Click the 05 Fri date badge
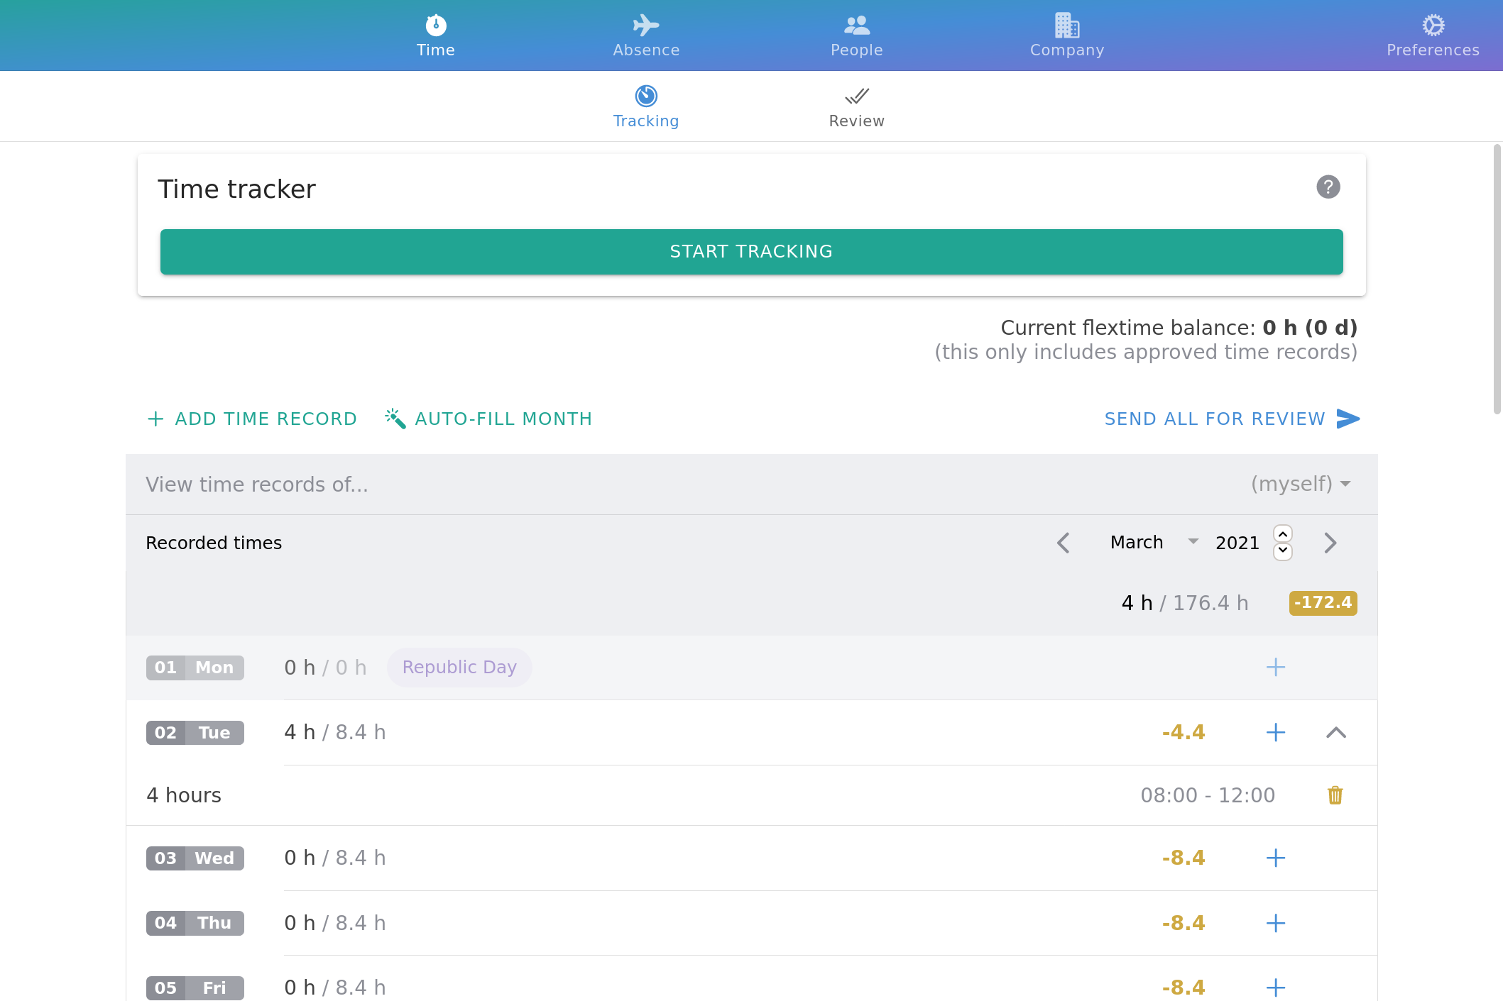Viewport: 1503px width, 1001px height. (x=195, y=988)
